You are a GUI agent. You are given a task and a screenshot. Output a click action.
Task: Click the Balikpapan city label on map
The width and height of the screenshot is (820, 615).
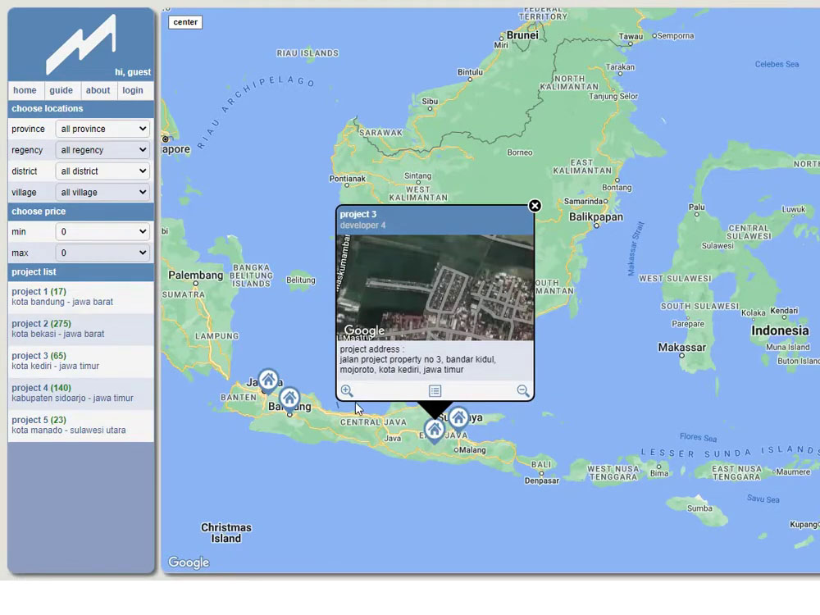(x=596, y=217)
